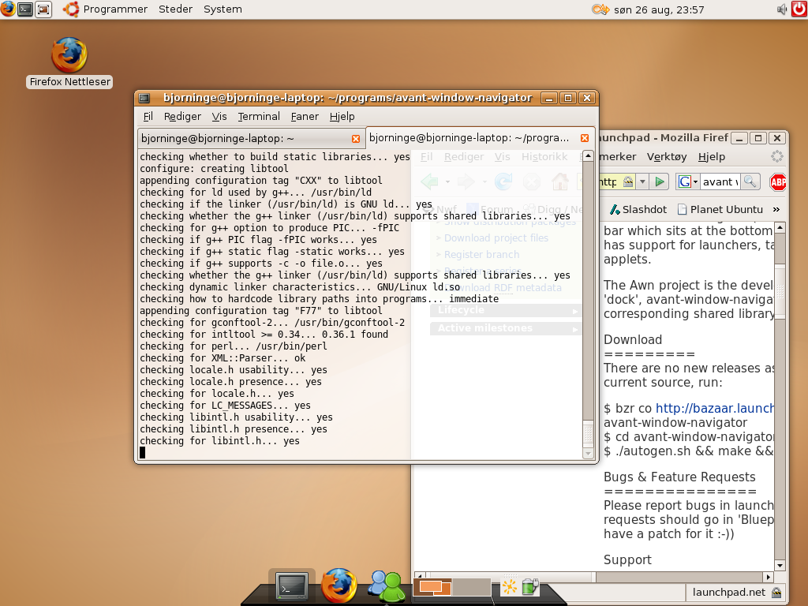Viewport: 808px width, 606px height.
Task: Click launchpad.net in Firefox status bar
Action: (728, 593)
